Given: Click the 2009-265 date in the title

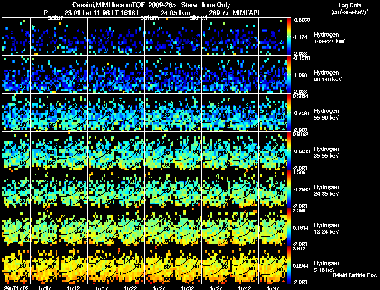Looking at the screenshot, I should 161,5.
